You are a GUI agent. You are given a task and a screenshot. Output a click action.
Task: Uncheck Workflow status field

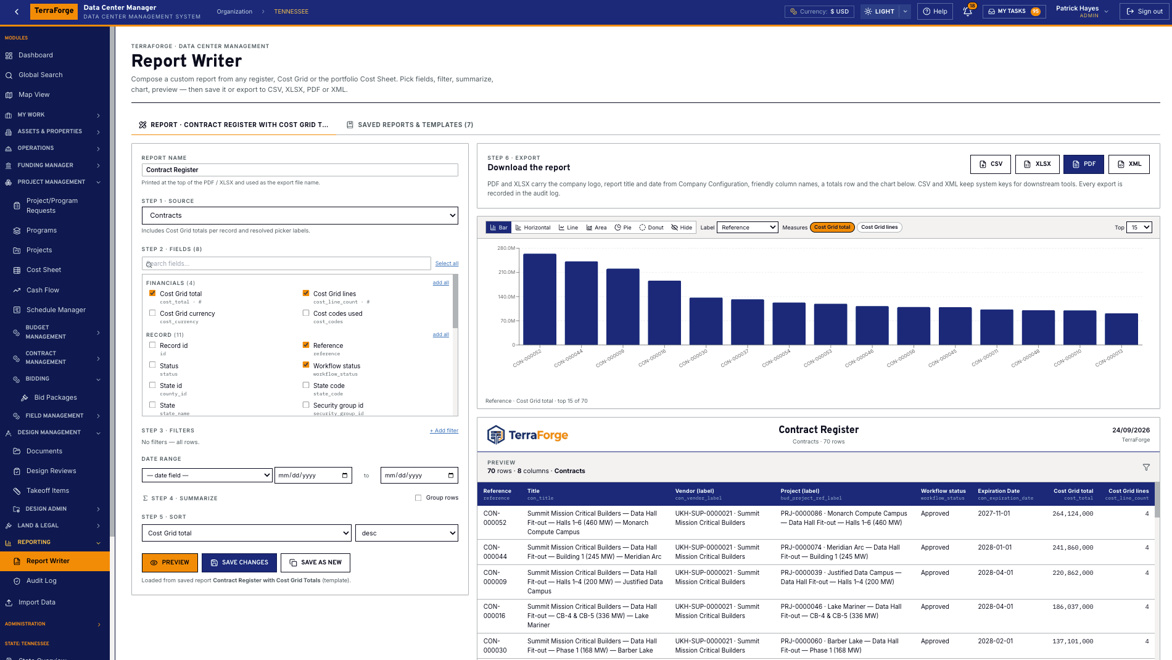[x=306, y=365]
